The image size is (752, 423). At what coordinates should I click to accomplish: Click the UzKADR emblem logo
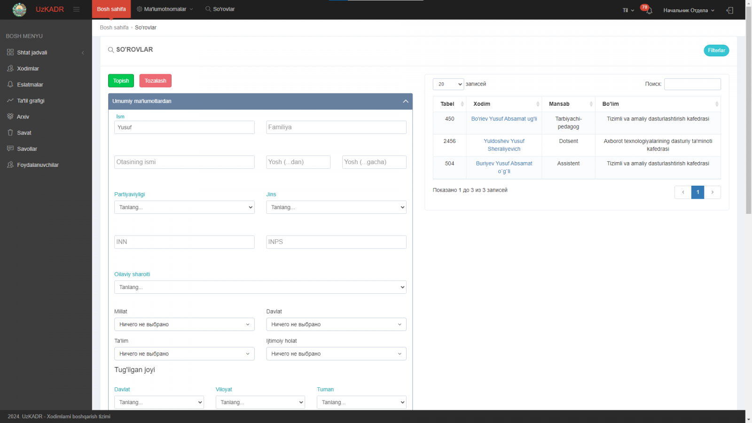pyautogui.click(x=19, y=9)
